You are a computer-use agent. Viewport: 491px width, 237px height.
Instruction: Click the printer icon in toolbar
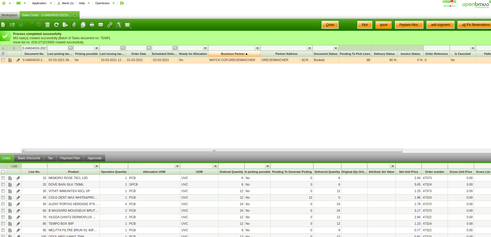(x=92, y=25)
